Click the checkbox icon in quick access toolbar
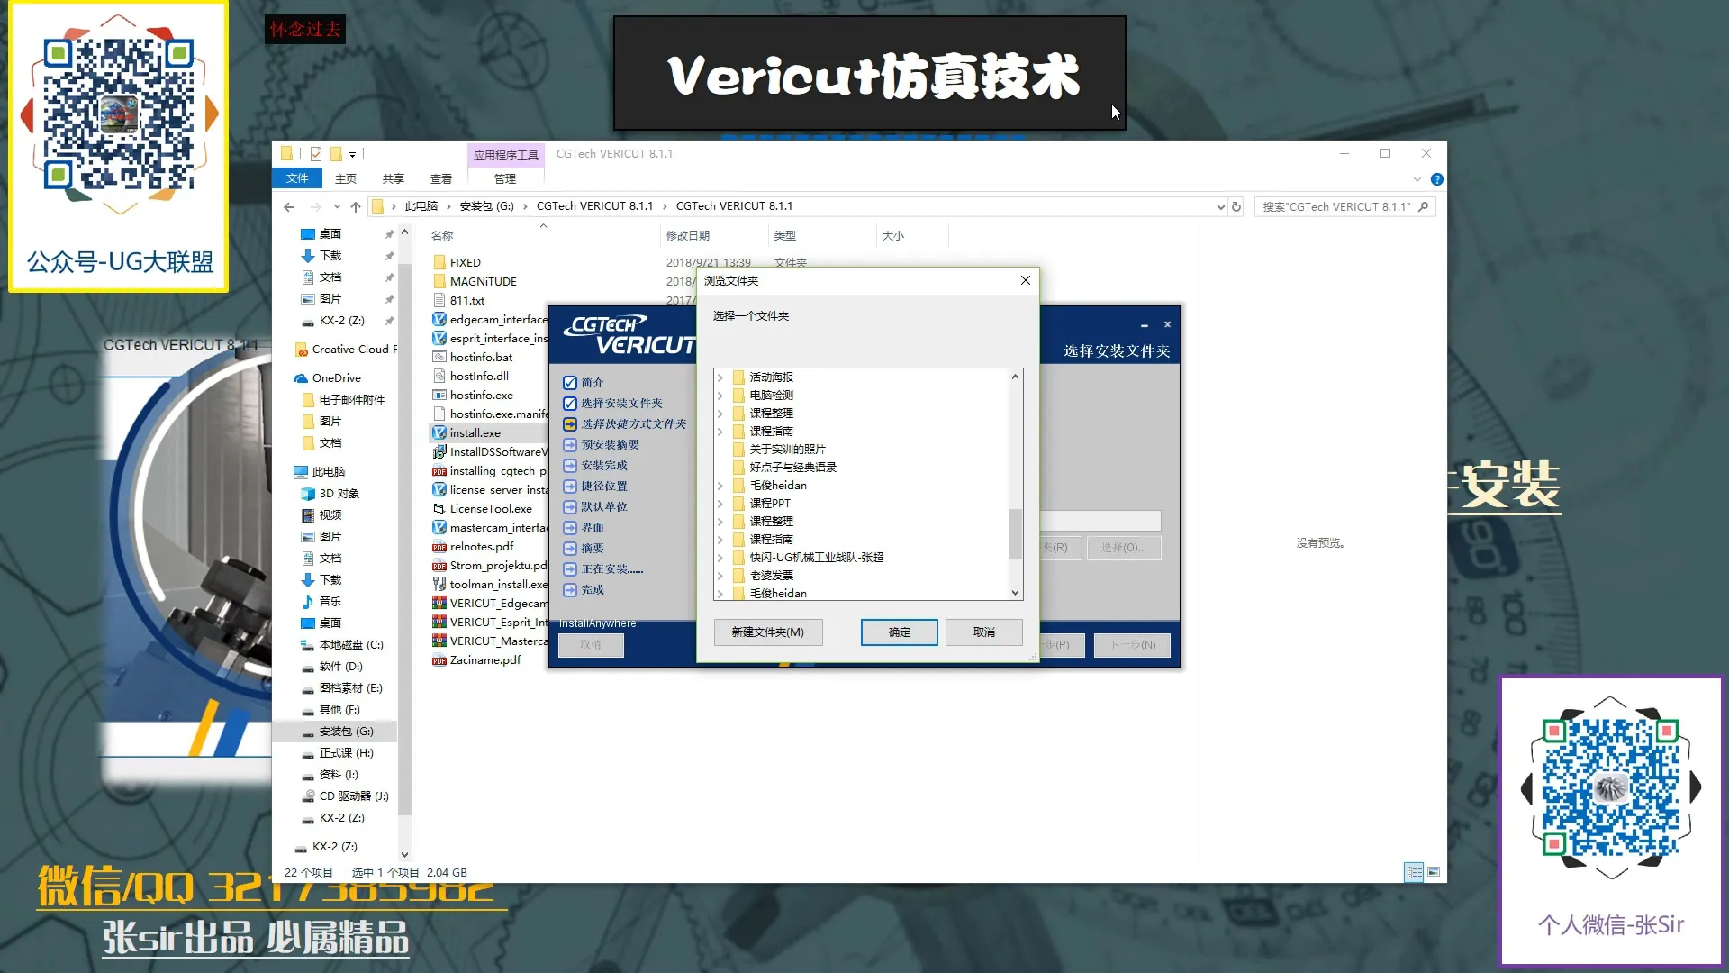 [316, 153]
